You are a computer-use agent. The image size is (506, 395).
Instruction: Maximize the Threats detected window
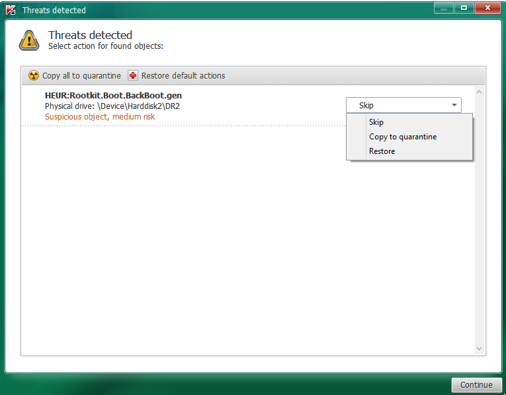tap(464, 7)
